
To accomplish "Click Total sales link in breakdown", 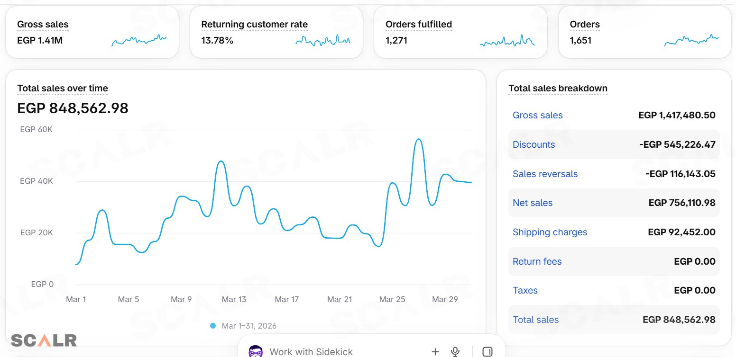I will [x=535, y=320].
